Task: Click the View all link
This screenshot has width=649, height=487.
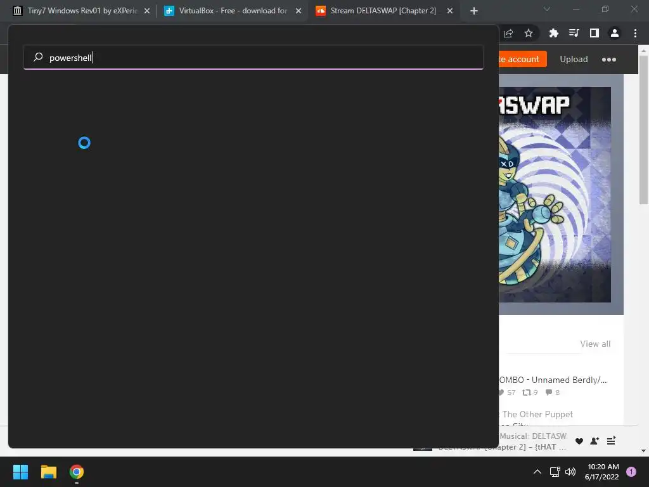Action: pyautogui.click(x=595, y=344)
